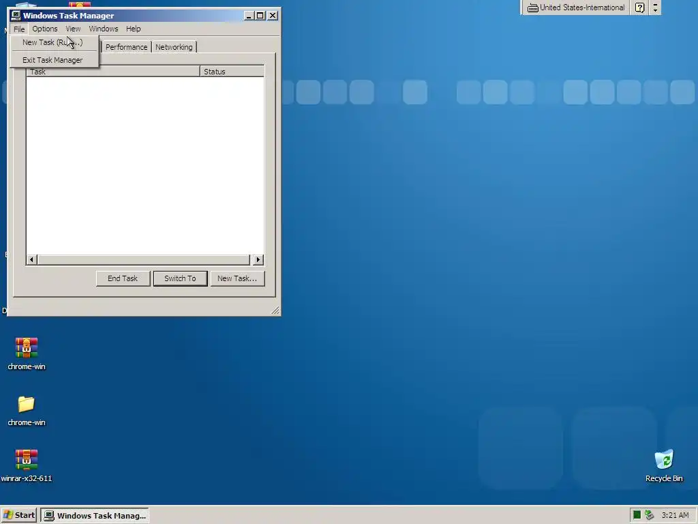Switch to the Networking tab
Image resolution: width=698 pixels, height=524 pixels.
point(174,47)
